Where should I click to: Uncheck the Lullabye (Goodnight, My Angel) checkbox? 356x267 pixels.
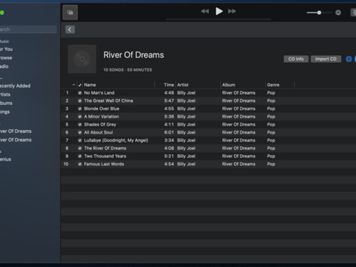(80, 140)
